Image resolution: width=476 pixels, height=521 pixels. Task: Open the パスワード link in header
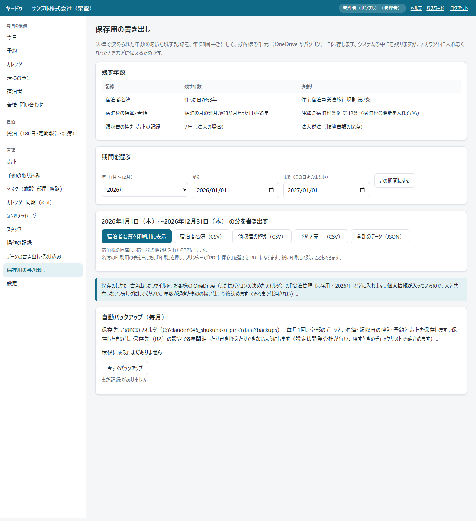(x=435, y=8)
